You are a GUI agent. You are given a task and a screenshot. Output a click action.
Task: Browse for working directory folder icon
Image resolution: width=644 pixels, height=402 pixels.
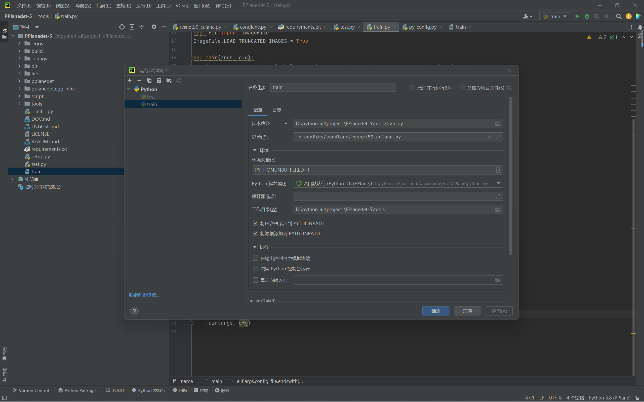(498, 210)
